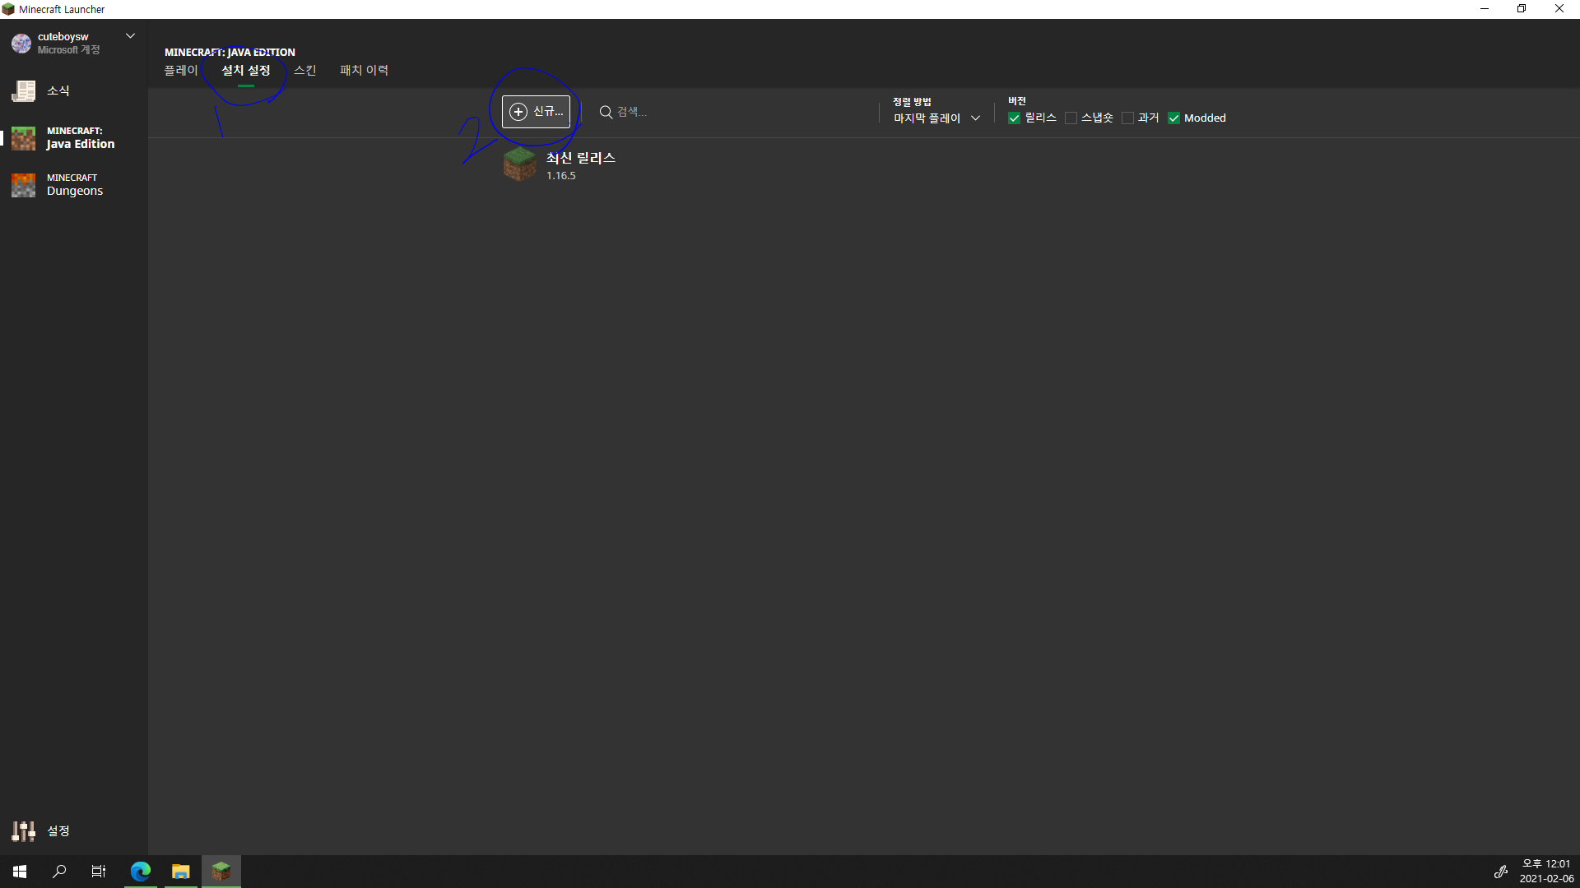Open the 마지막 플레이 sort dropdown

(x=936, y=118)
